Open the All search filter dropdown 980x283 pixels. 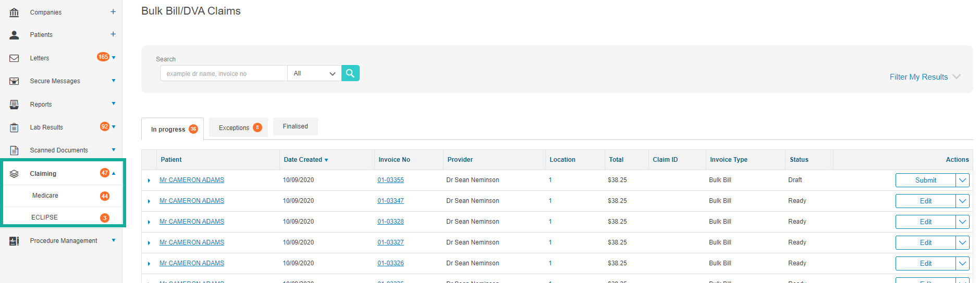click(314, 73)
